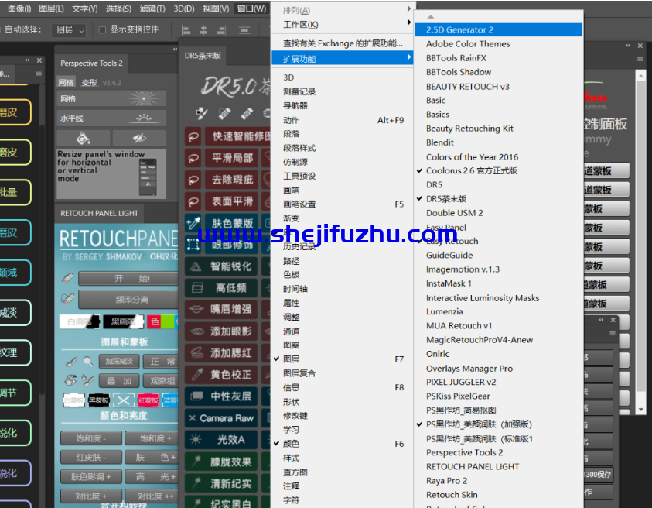
Task: Click 饱和度 - button
Action: (91, 438)
